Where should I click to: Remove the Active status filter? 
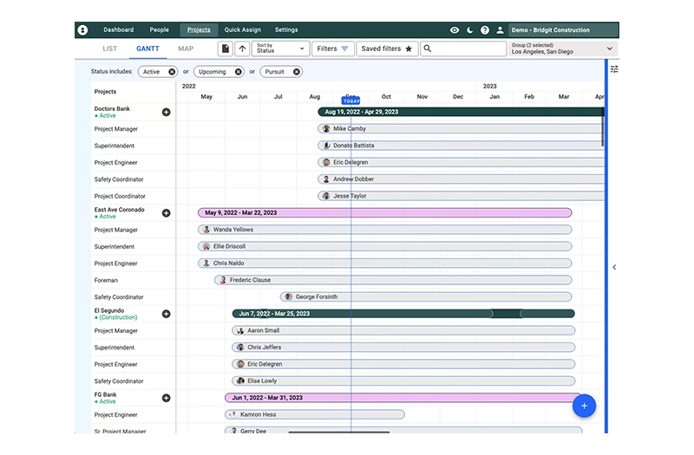[172, 72]
